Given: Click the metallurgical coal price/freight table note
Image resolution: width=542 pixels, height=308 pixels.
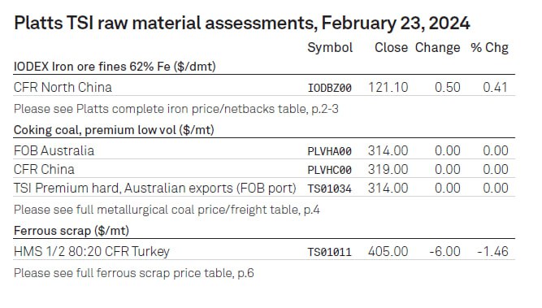Looking at the screenshot, I should [x=167, y=210].
